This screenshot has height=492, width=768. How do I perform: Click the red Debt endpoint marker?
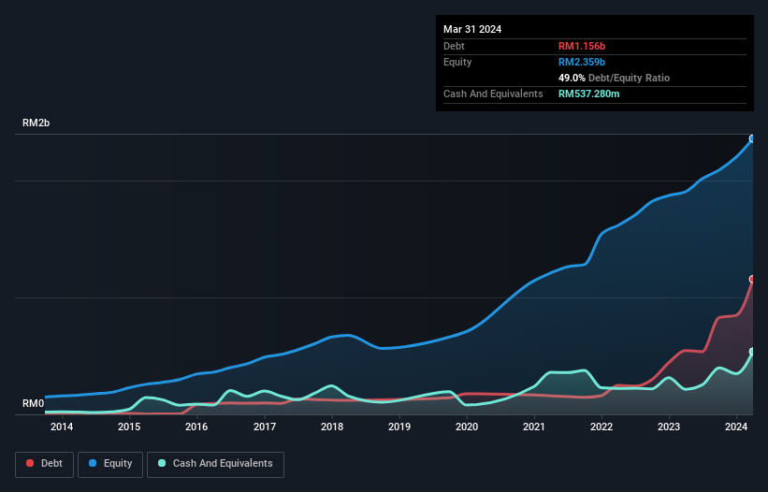pos(751,279)
